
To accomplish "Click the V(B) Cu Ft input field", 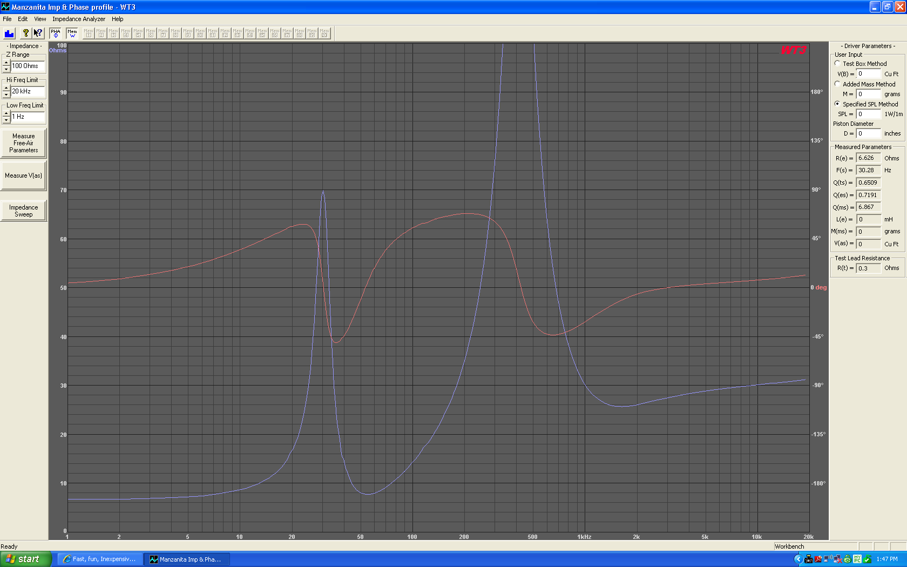I will click(869, 74).
